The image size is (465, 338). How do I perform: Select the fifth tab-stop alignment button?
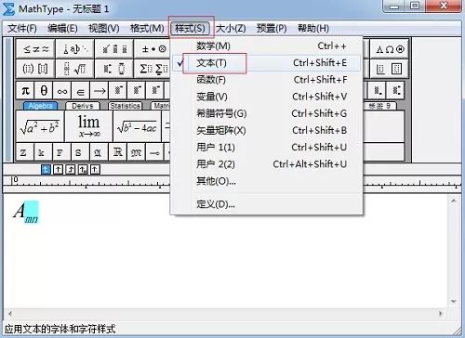95,169
